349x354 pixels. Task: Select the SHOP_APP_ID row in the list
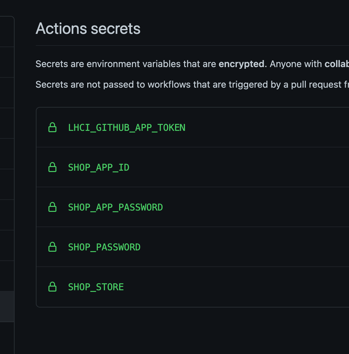point(192,167)
